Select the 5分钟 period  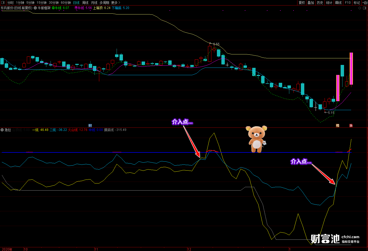click(x=31, y=3)
